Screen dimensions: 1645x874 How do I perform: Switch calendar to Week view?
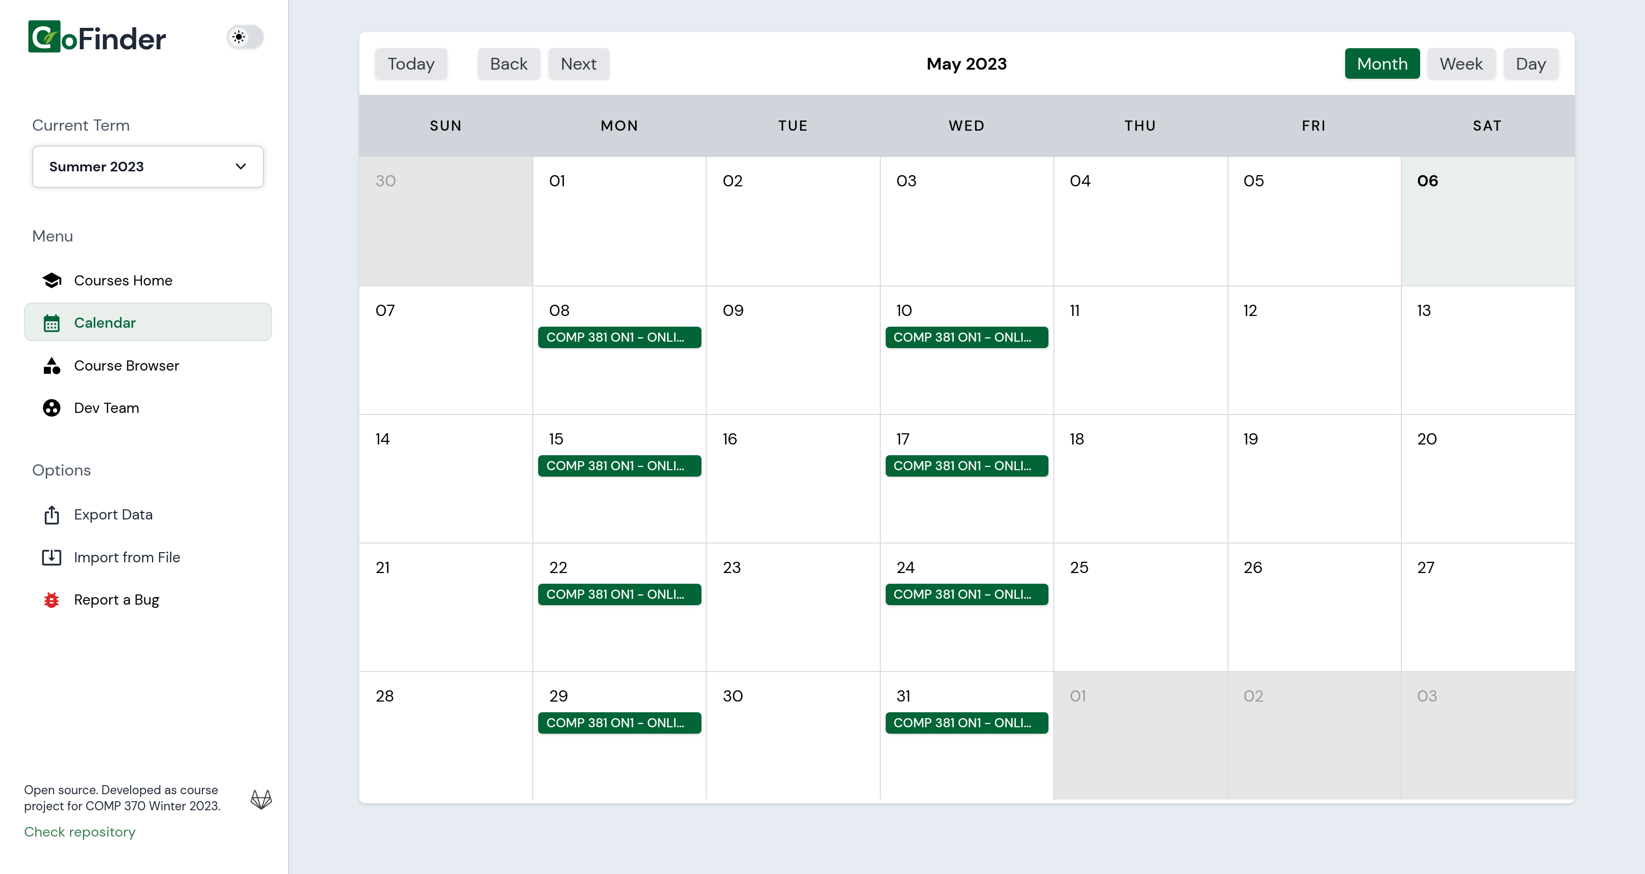click(1460, 64)
